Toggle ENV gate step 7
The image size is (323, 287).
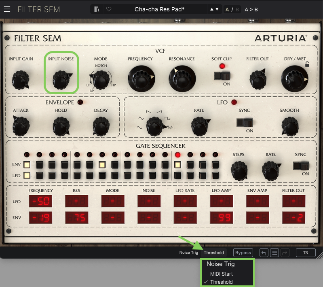click(102, 165)
